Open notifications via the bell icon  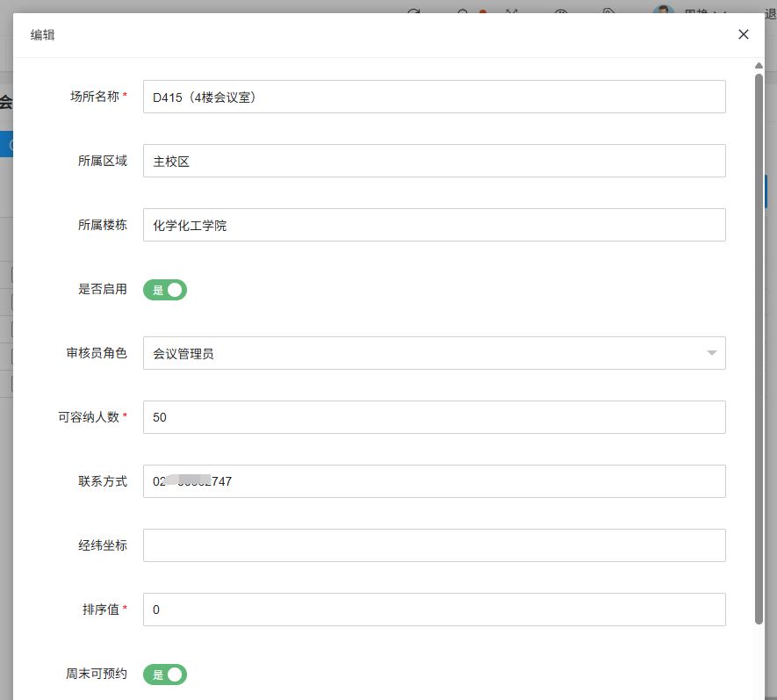tap(464, 11)
